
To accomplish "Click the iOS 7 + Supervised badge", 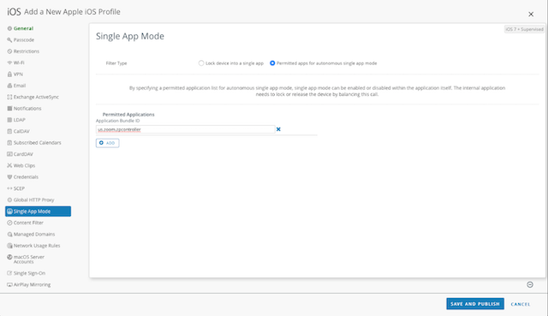I will [x=524, y=29].
